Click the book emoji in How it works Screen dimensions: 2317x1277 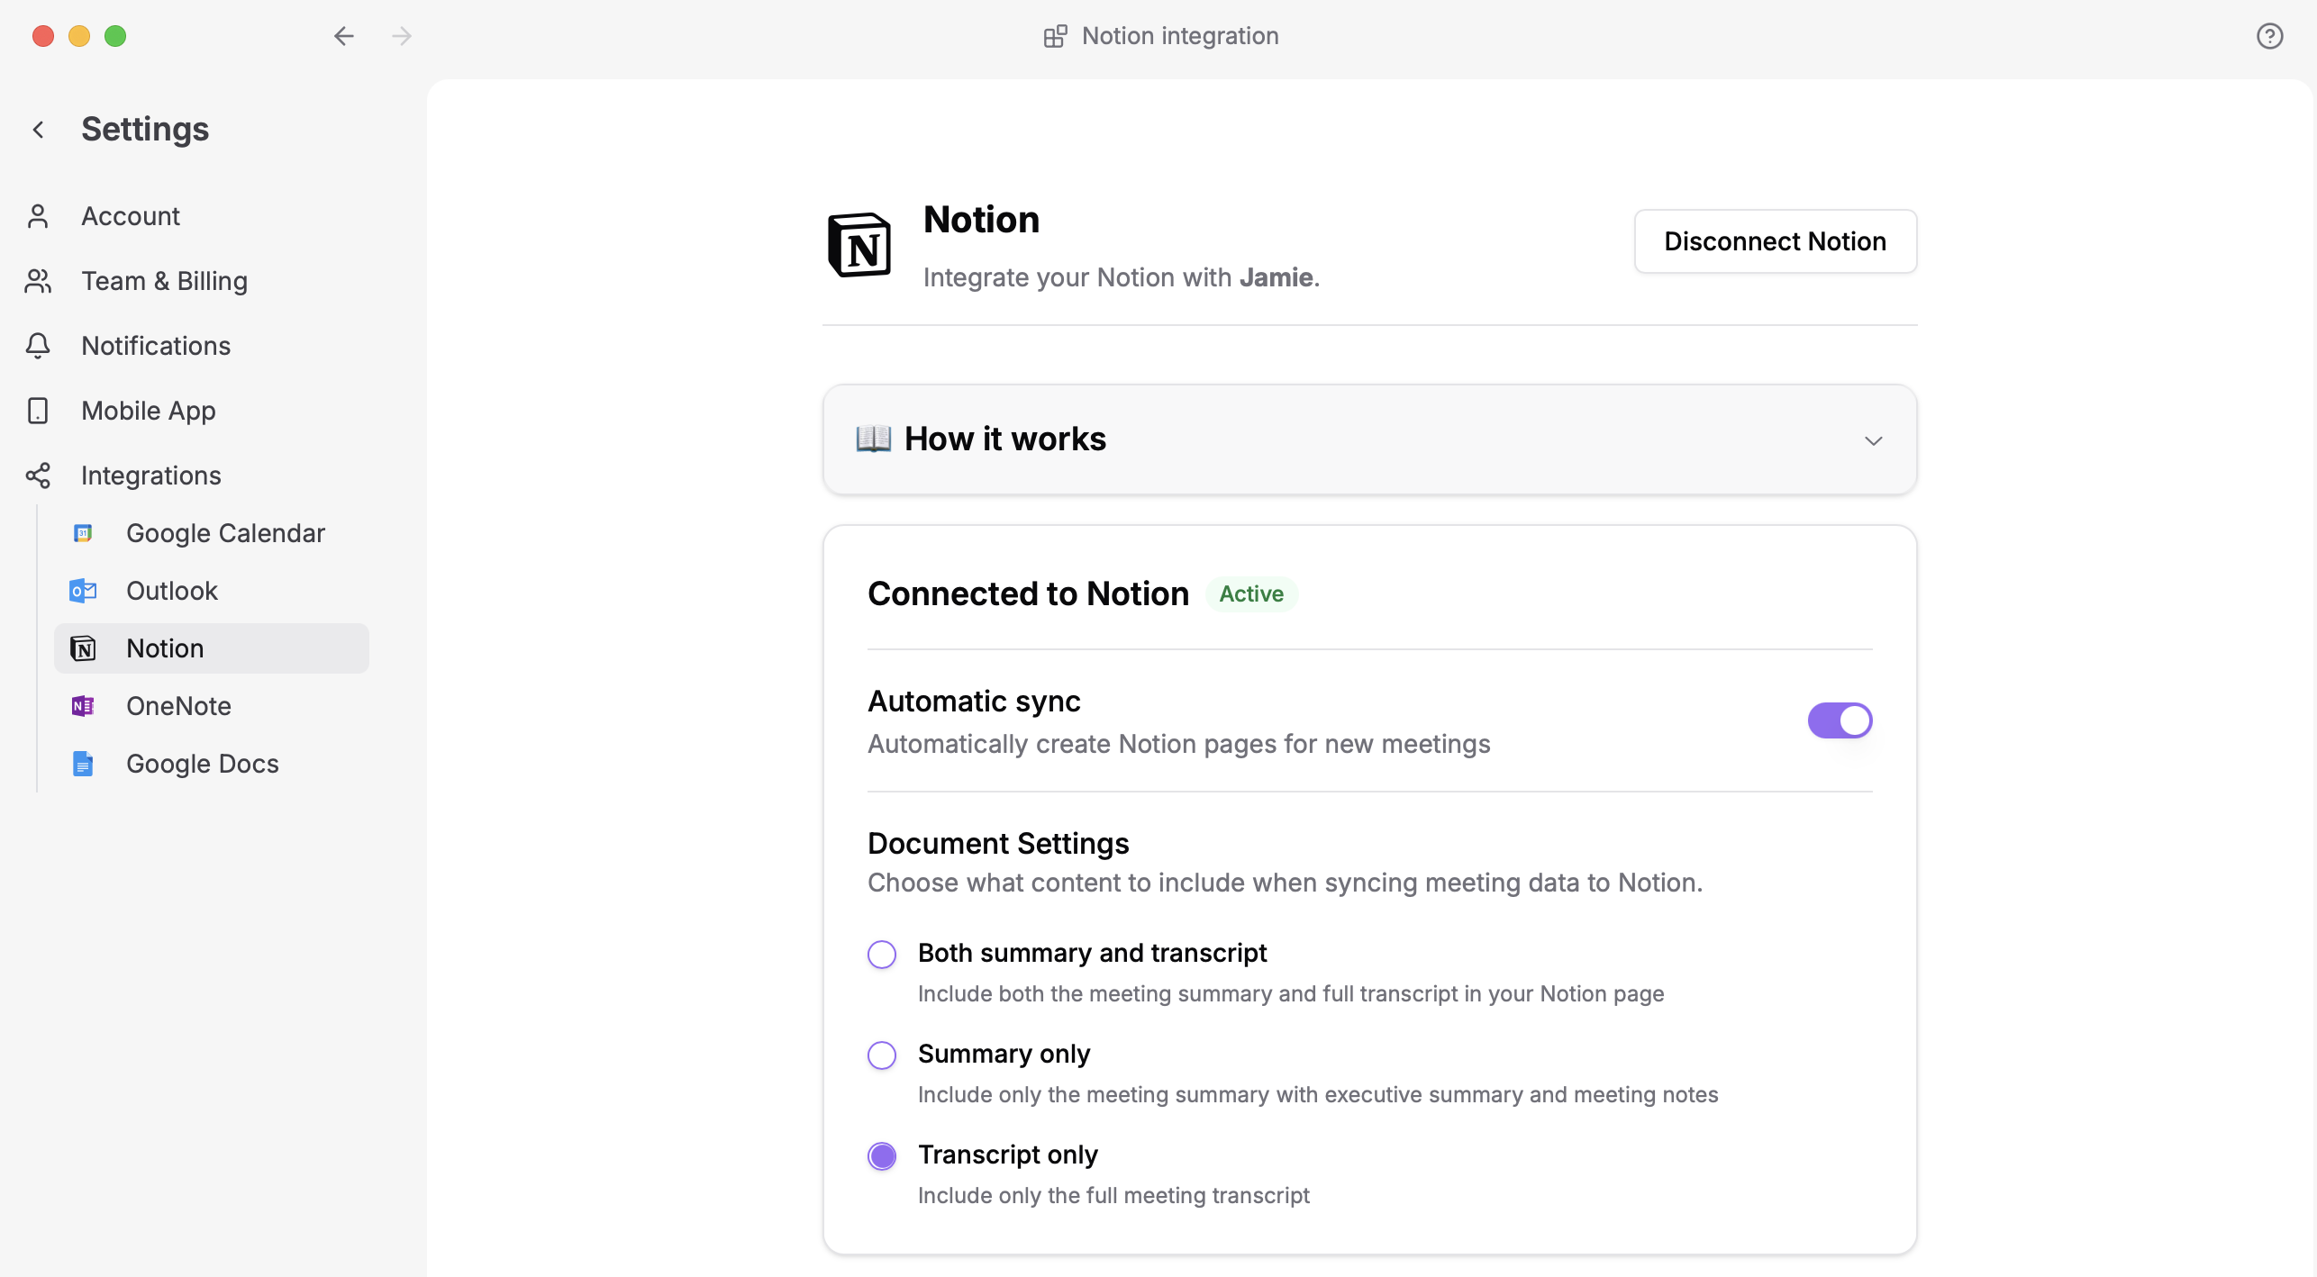click(873, 439)
